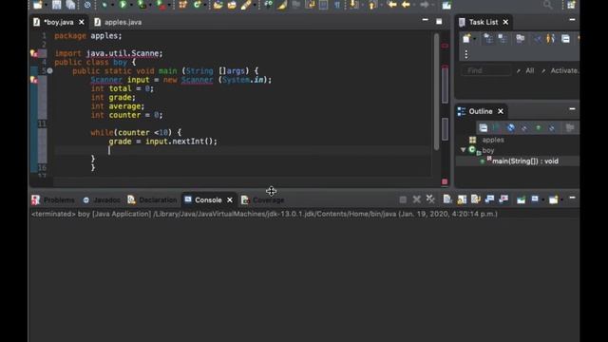This screenshot has width=608, height=342.
Task: Toggle green-dot Hide Non-Public Members in Outline
Action: click(539, 127)
